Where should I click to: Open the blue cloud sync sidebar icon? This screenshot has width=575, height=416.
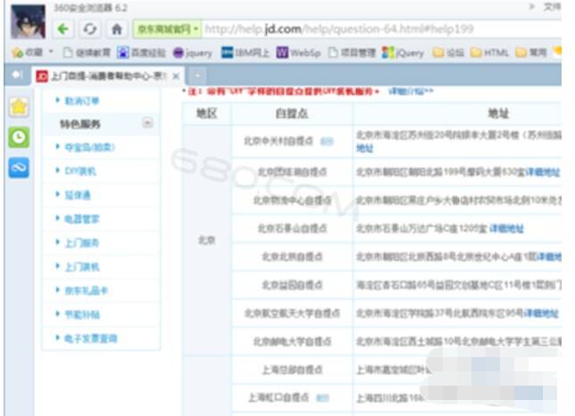[19, 168]
